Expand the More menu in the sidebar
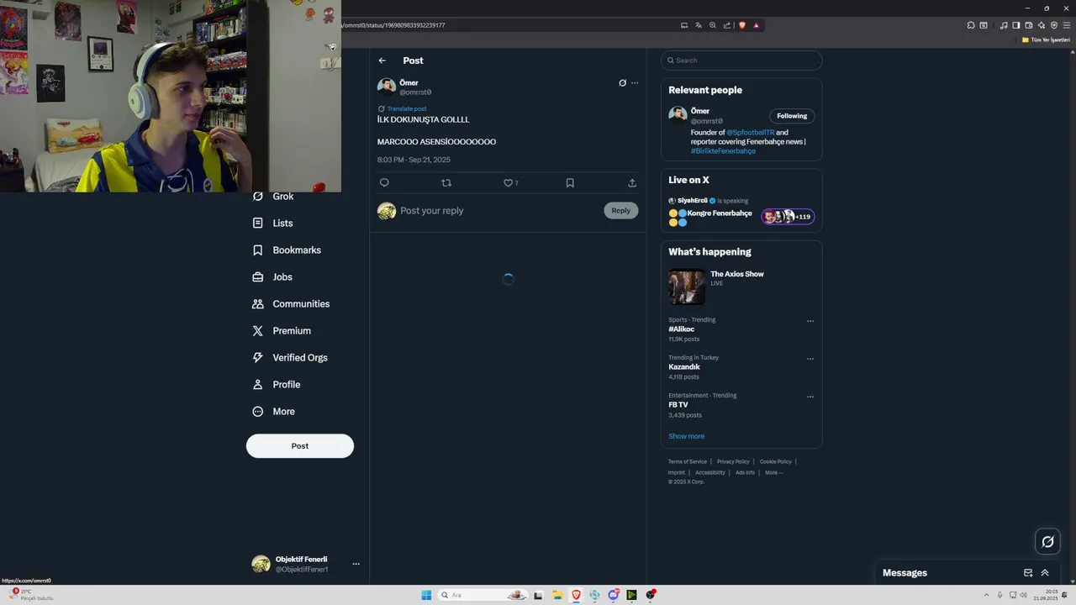 pyautogui.click(x=274, y=412)
